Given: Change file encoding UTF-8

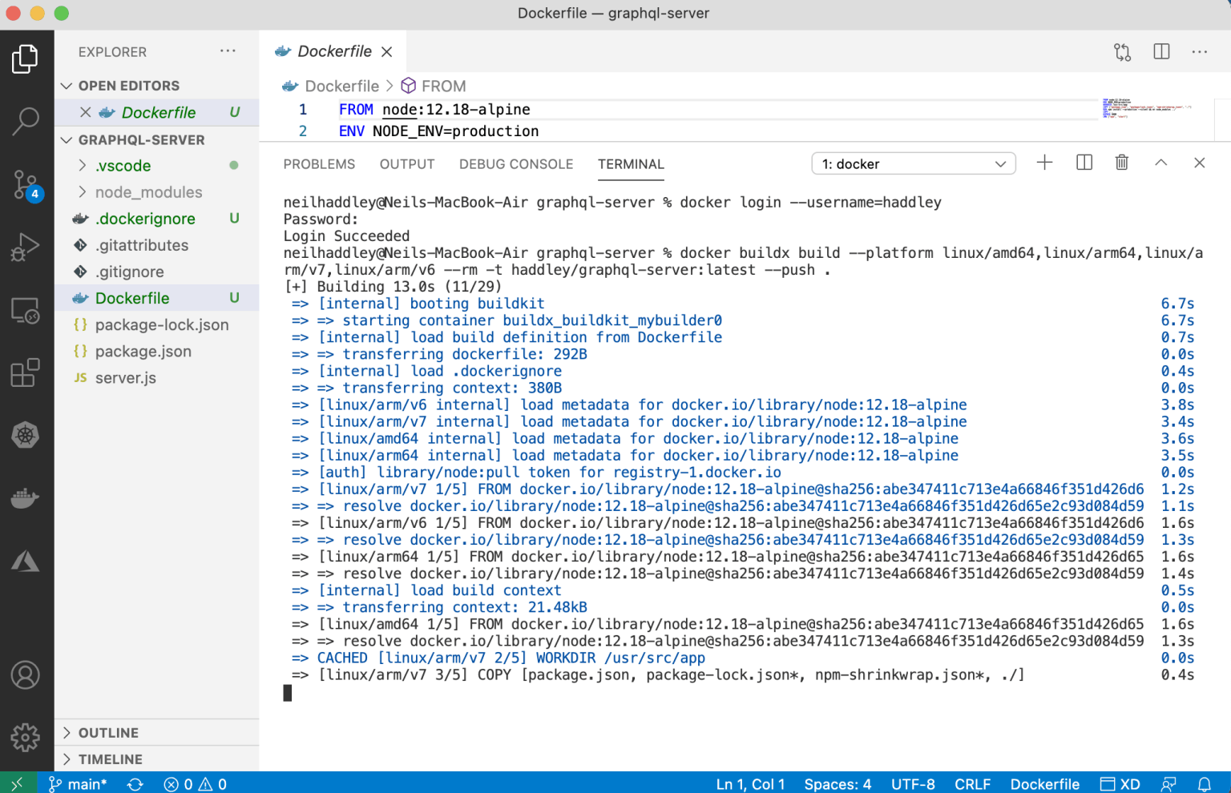Looking at the screenshot, I should point(913,784).
